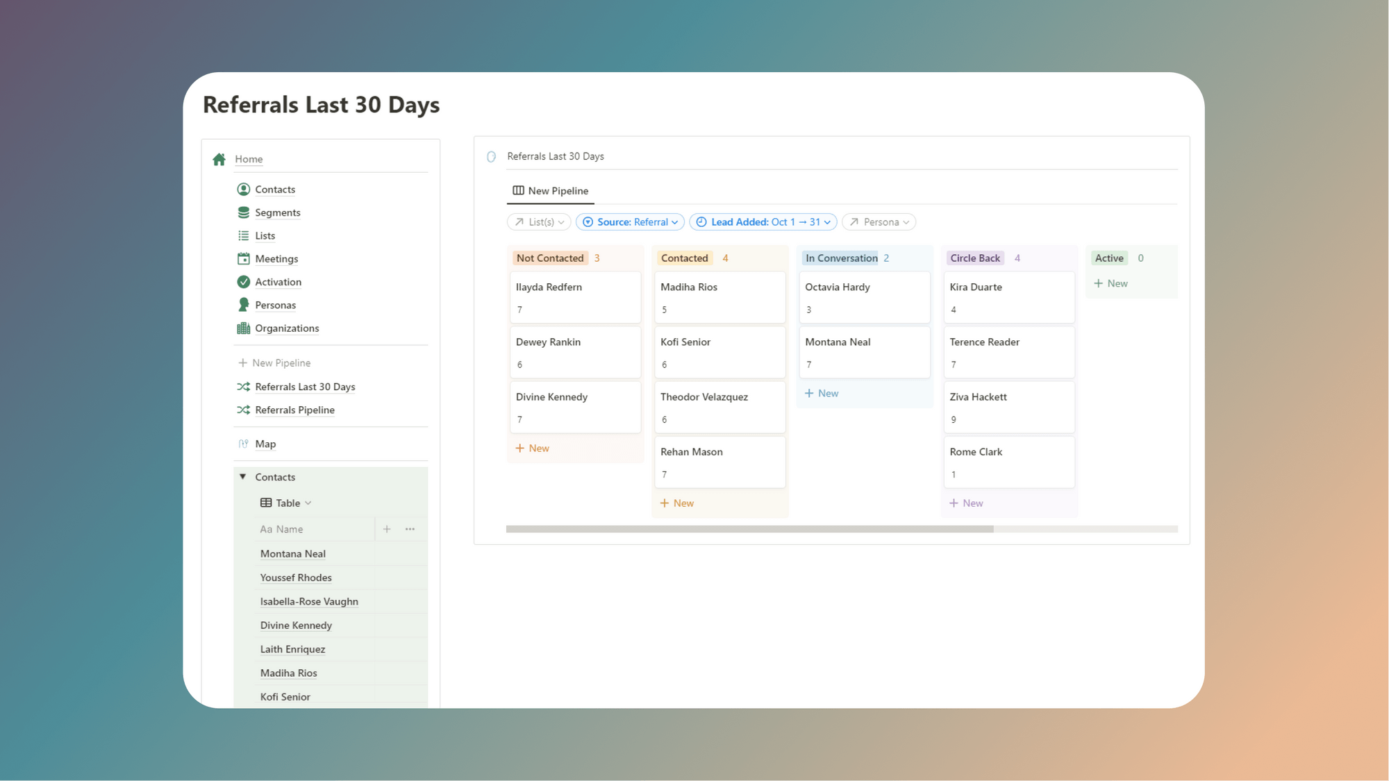This screenshot has height=781, width=1389.
Task: Select the Segments icon
Action: point(243,212)
